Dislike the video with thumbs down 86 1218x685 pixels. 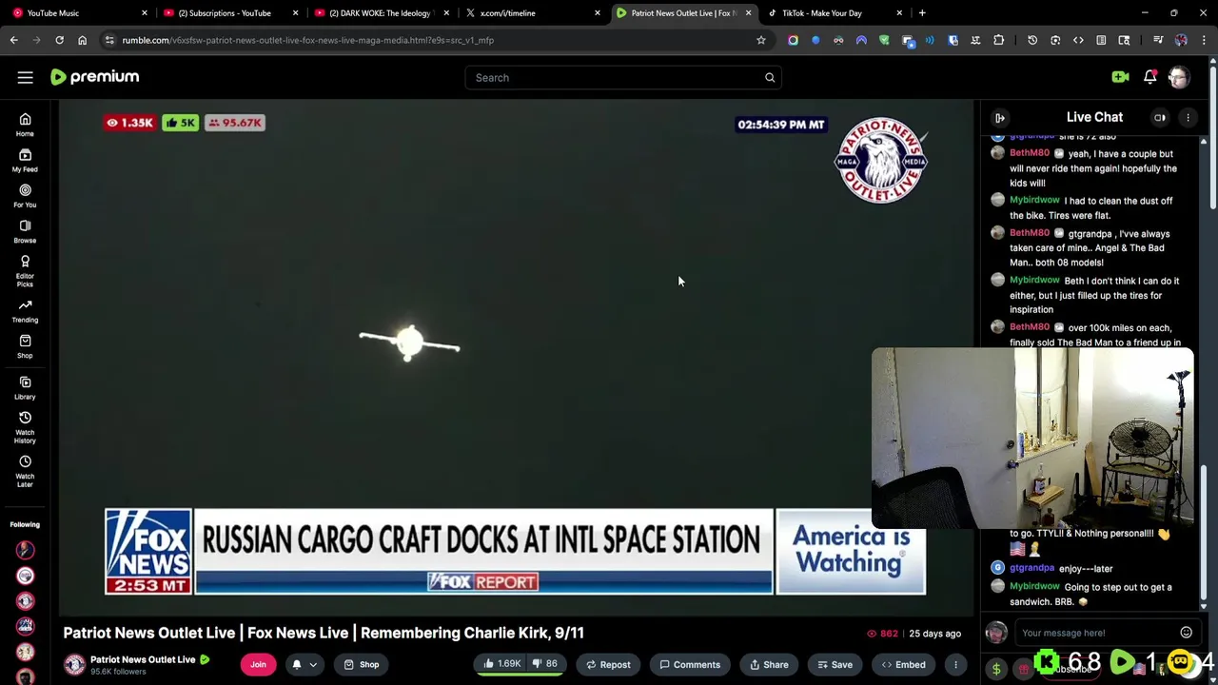[x=545, y=664]
